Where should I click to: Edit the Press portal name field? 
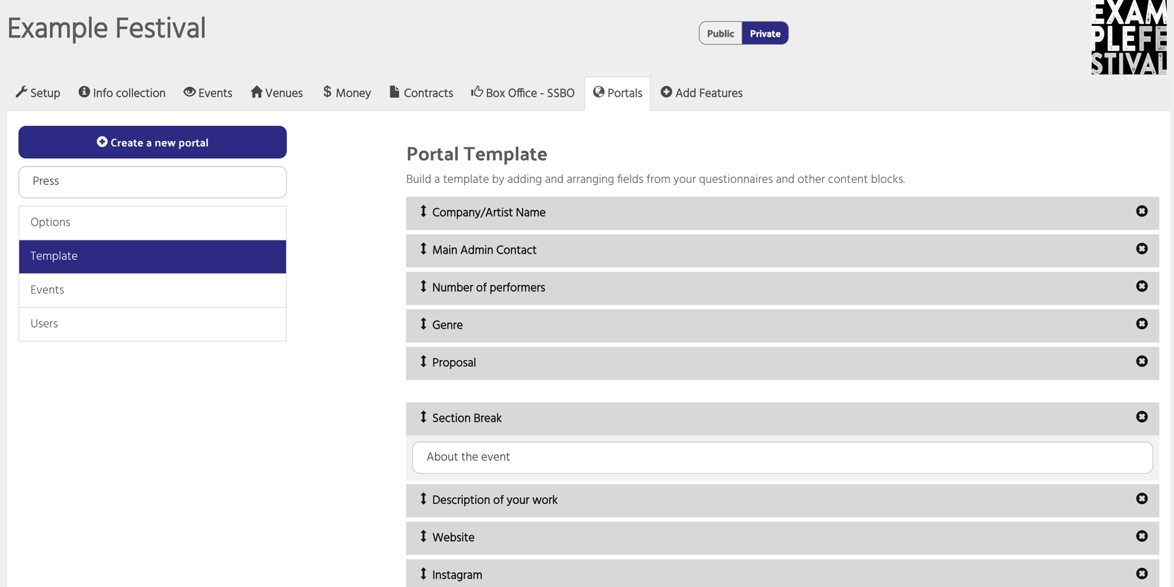click(152, 182)
